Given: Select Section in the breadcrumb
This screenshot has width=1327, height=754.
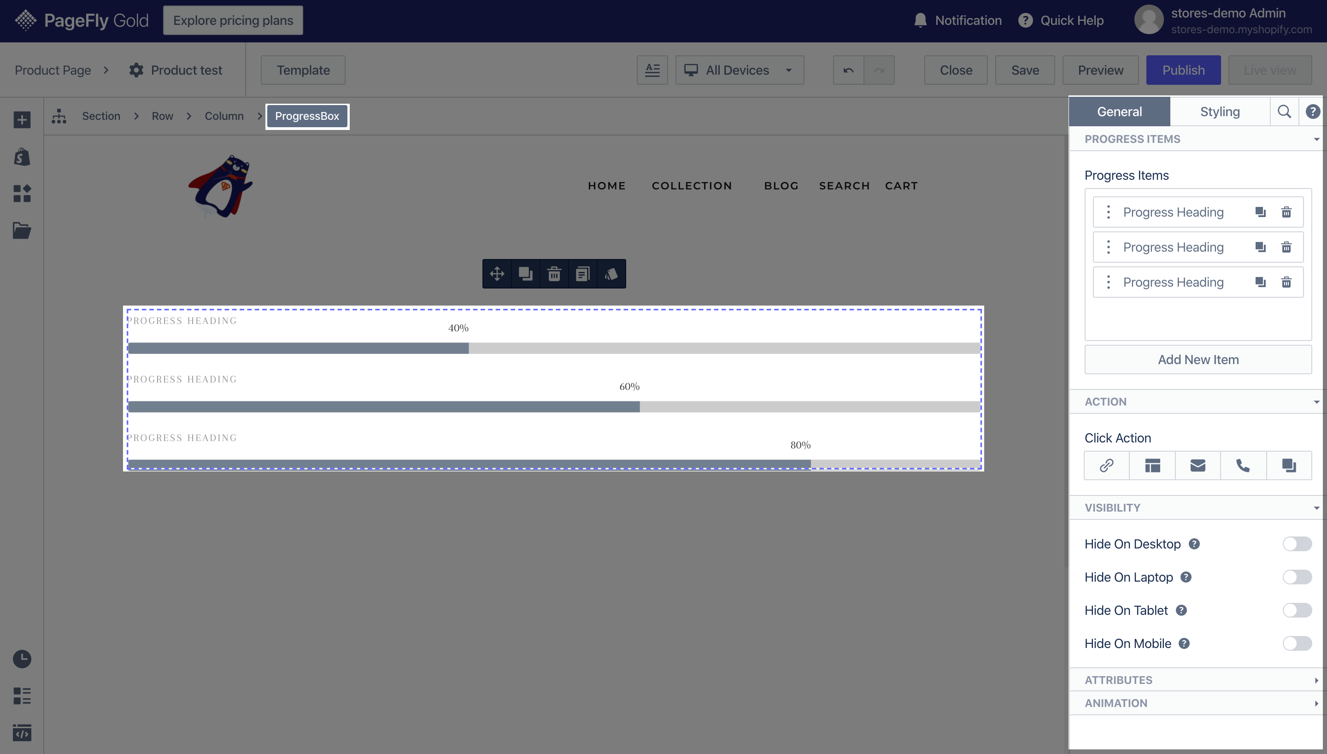Looking at the screenshot, I should (x=101, y=116).
